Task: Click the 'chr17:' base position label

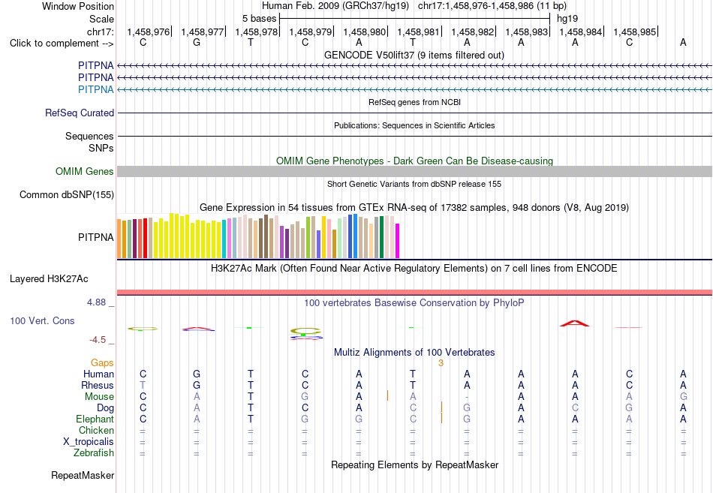Action: pos(100,32)
